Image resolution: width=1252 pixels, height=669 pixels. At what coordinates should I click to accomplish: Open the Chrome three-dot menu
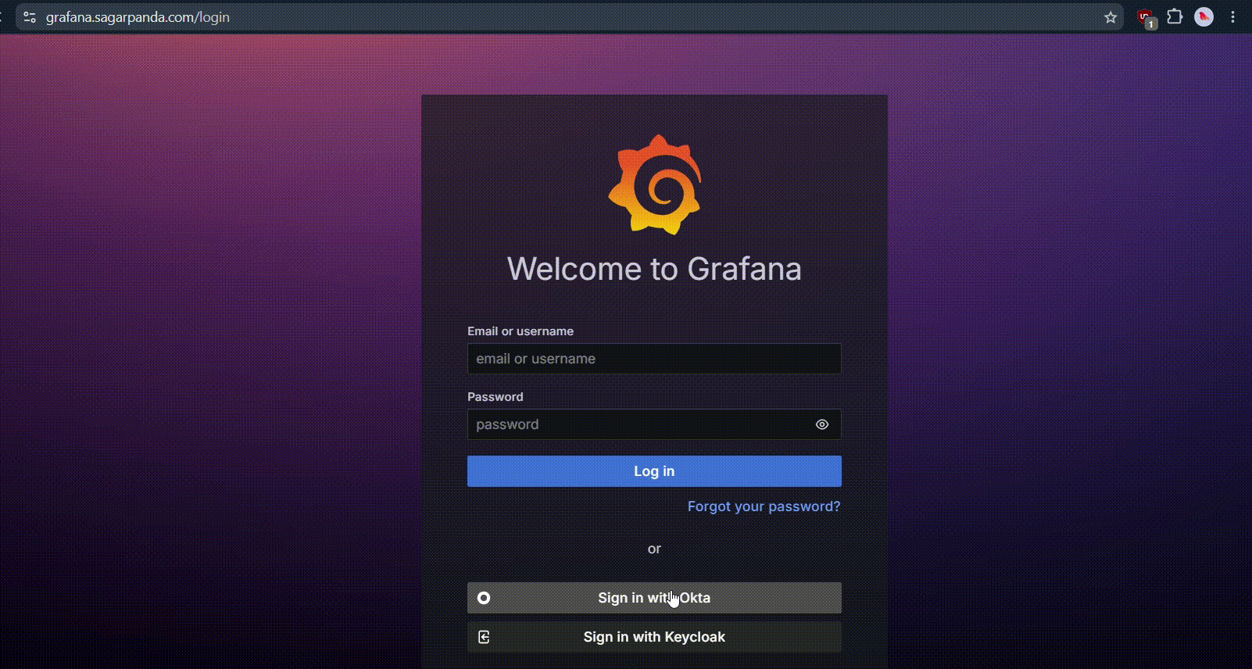point(1232,16)
